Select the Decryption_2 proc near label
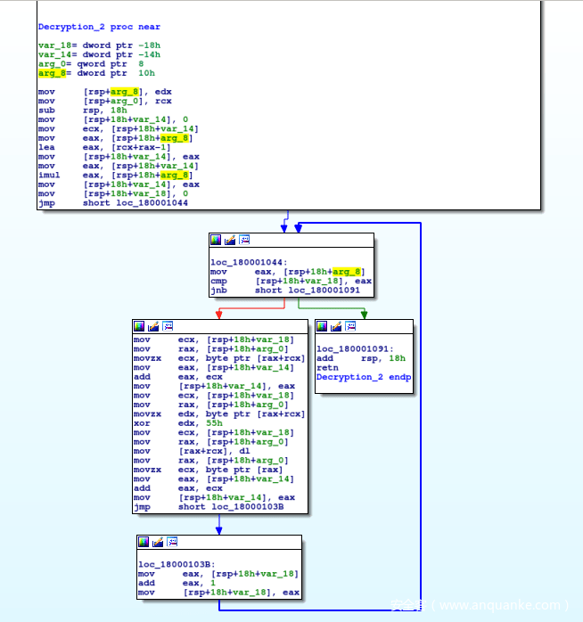Screen dimensions: 583x622 [x=99, y=27]
